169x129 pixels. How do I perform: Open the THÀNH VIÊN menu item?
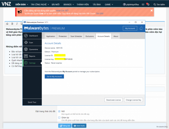(83, 4)
